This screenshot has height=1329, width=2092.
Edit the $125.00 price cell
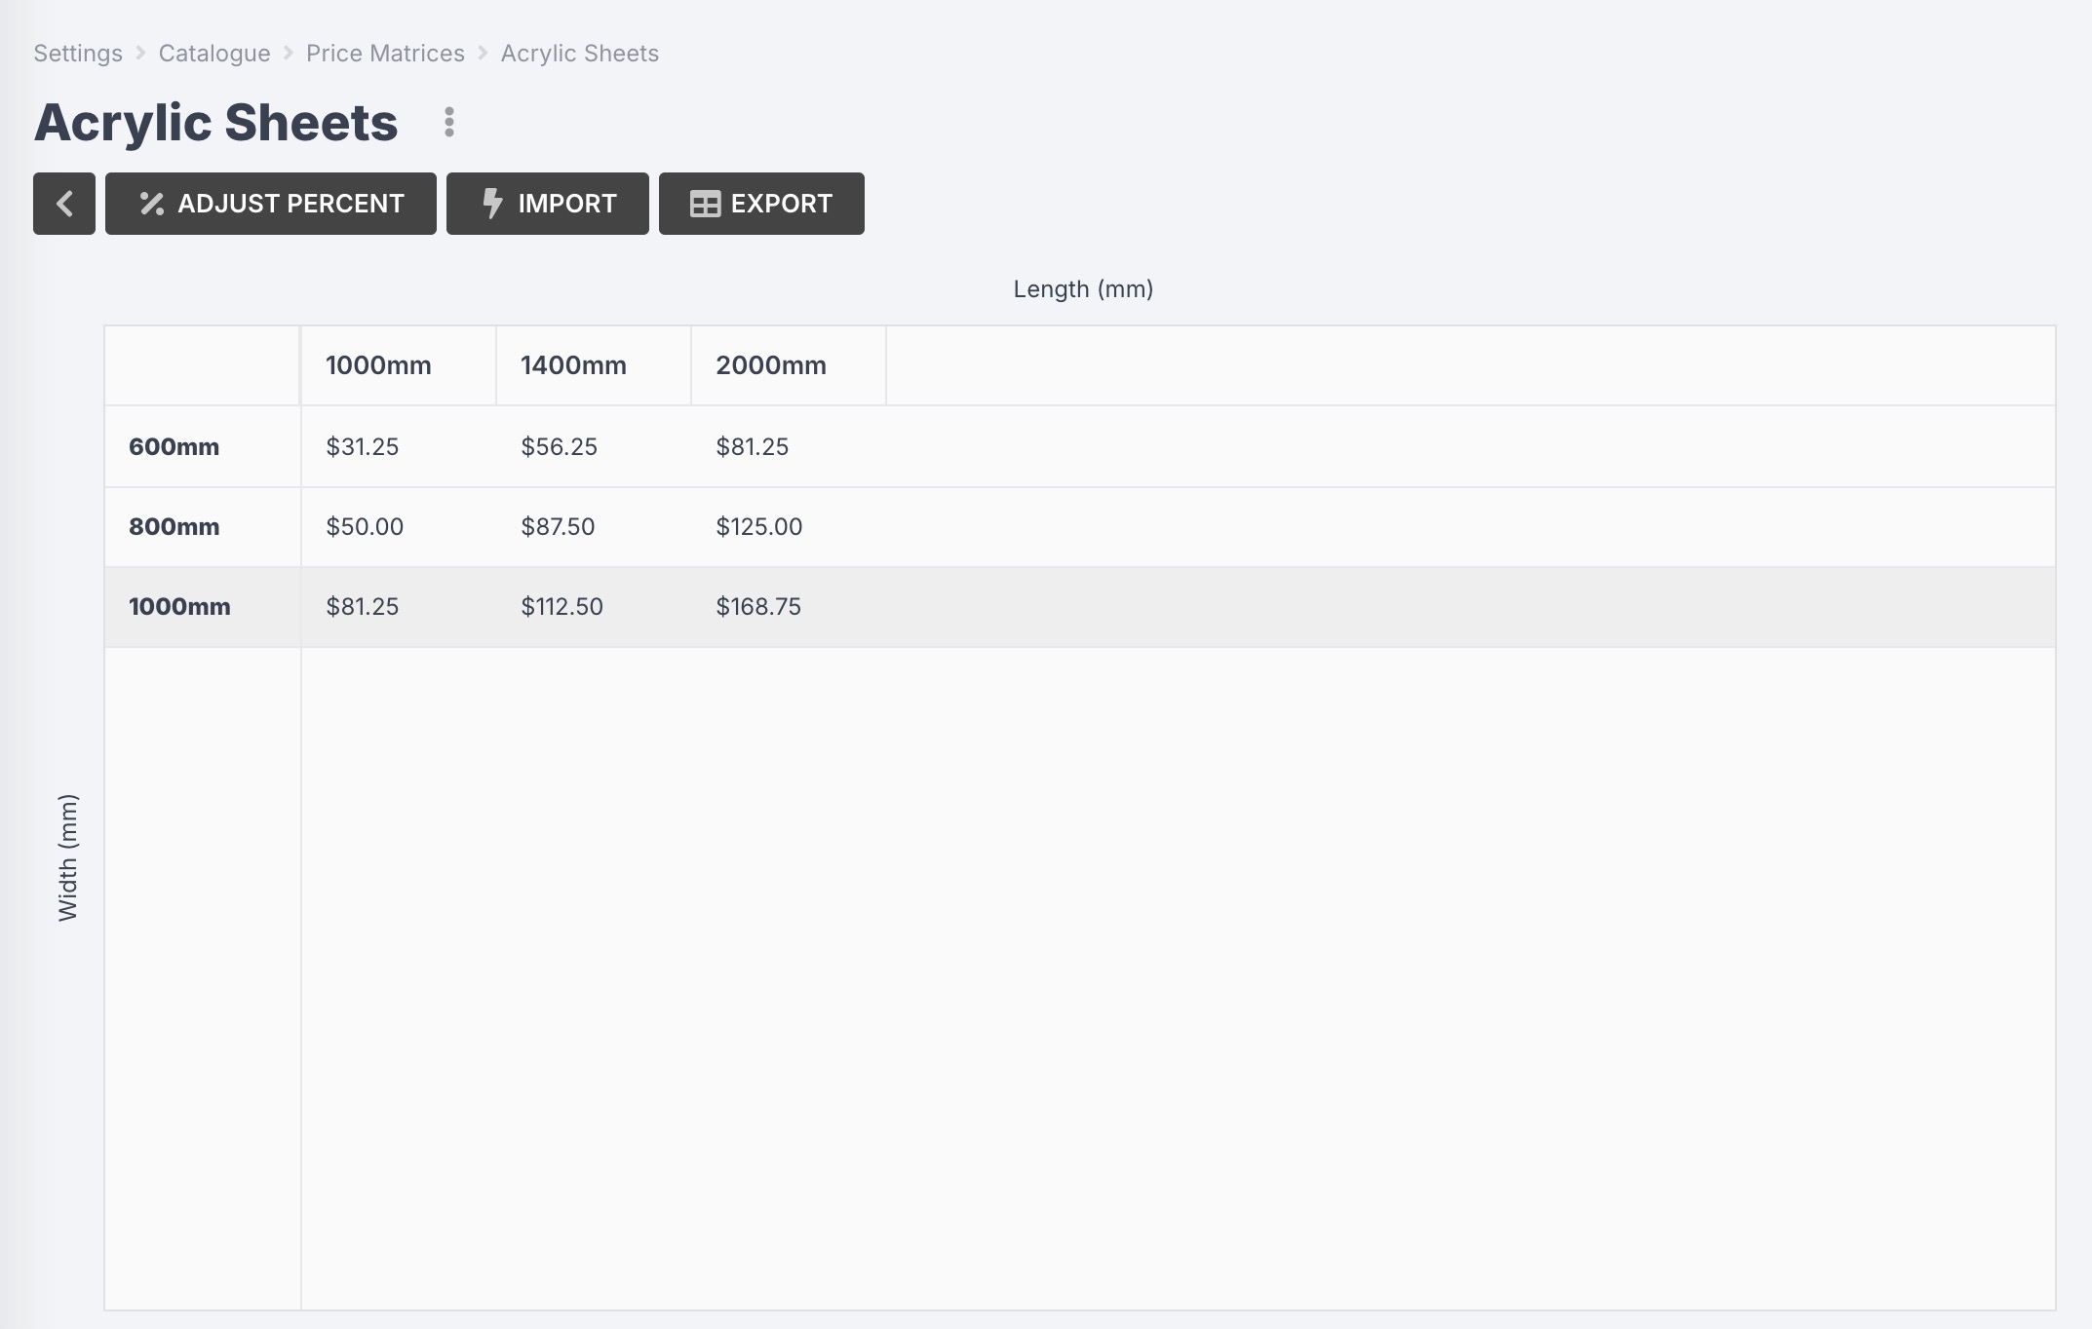[x=758, y=527]
